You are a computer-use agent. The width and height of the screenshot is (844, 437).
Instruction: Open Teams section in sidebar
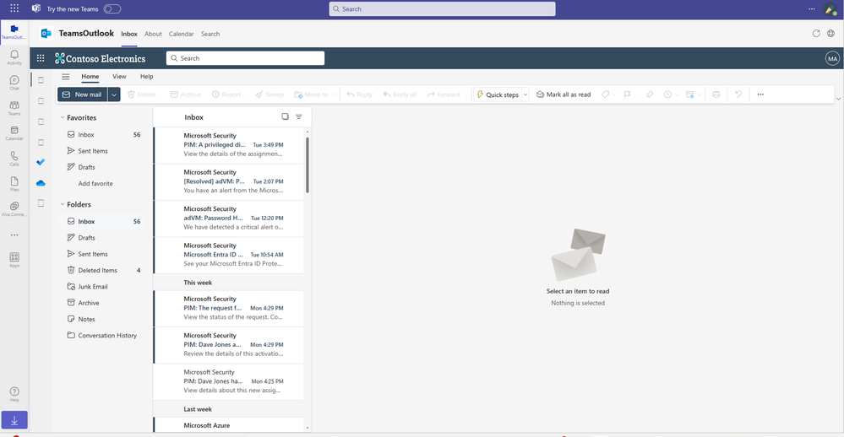pos(14,107)
